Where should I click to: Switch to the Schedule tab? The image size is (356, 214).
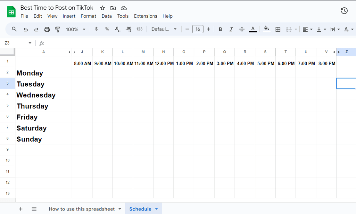(141, 209)
